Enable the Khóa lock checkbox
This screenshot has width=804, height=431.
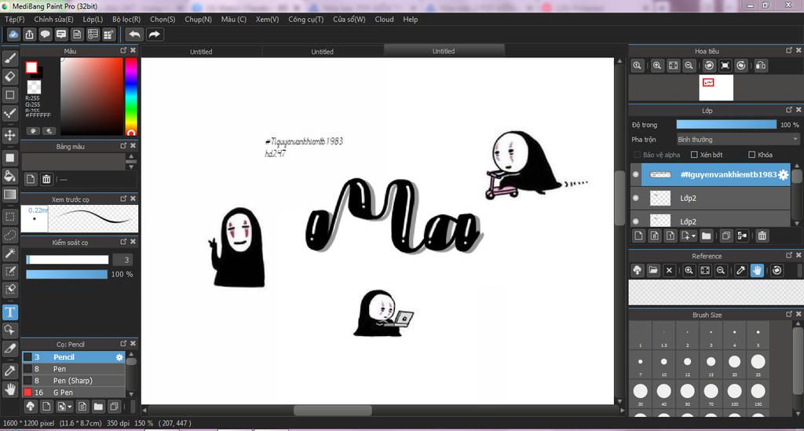coord(751,154)
